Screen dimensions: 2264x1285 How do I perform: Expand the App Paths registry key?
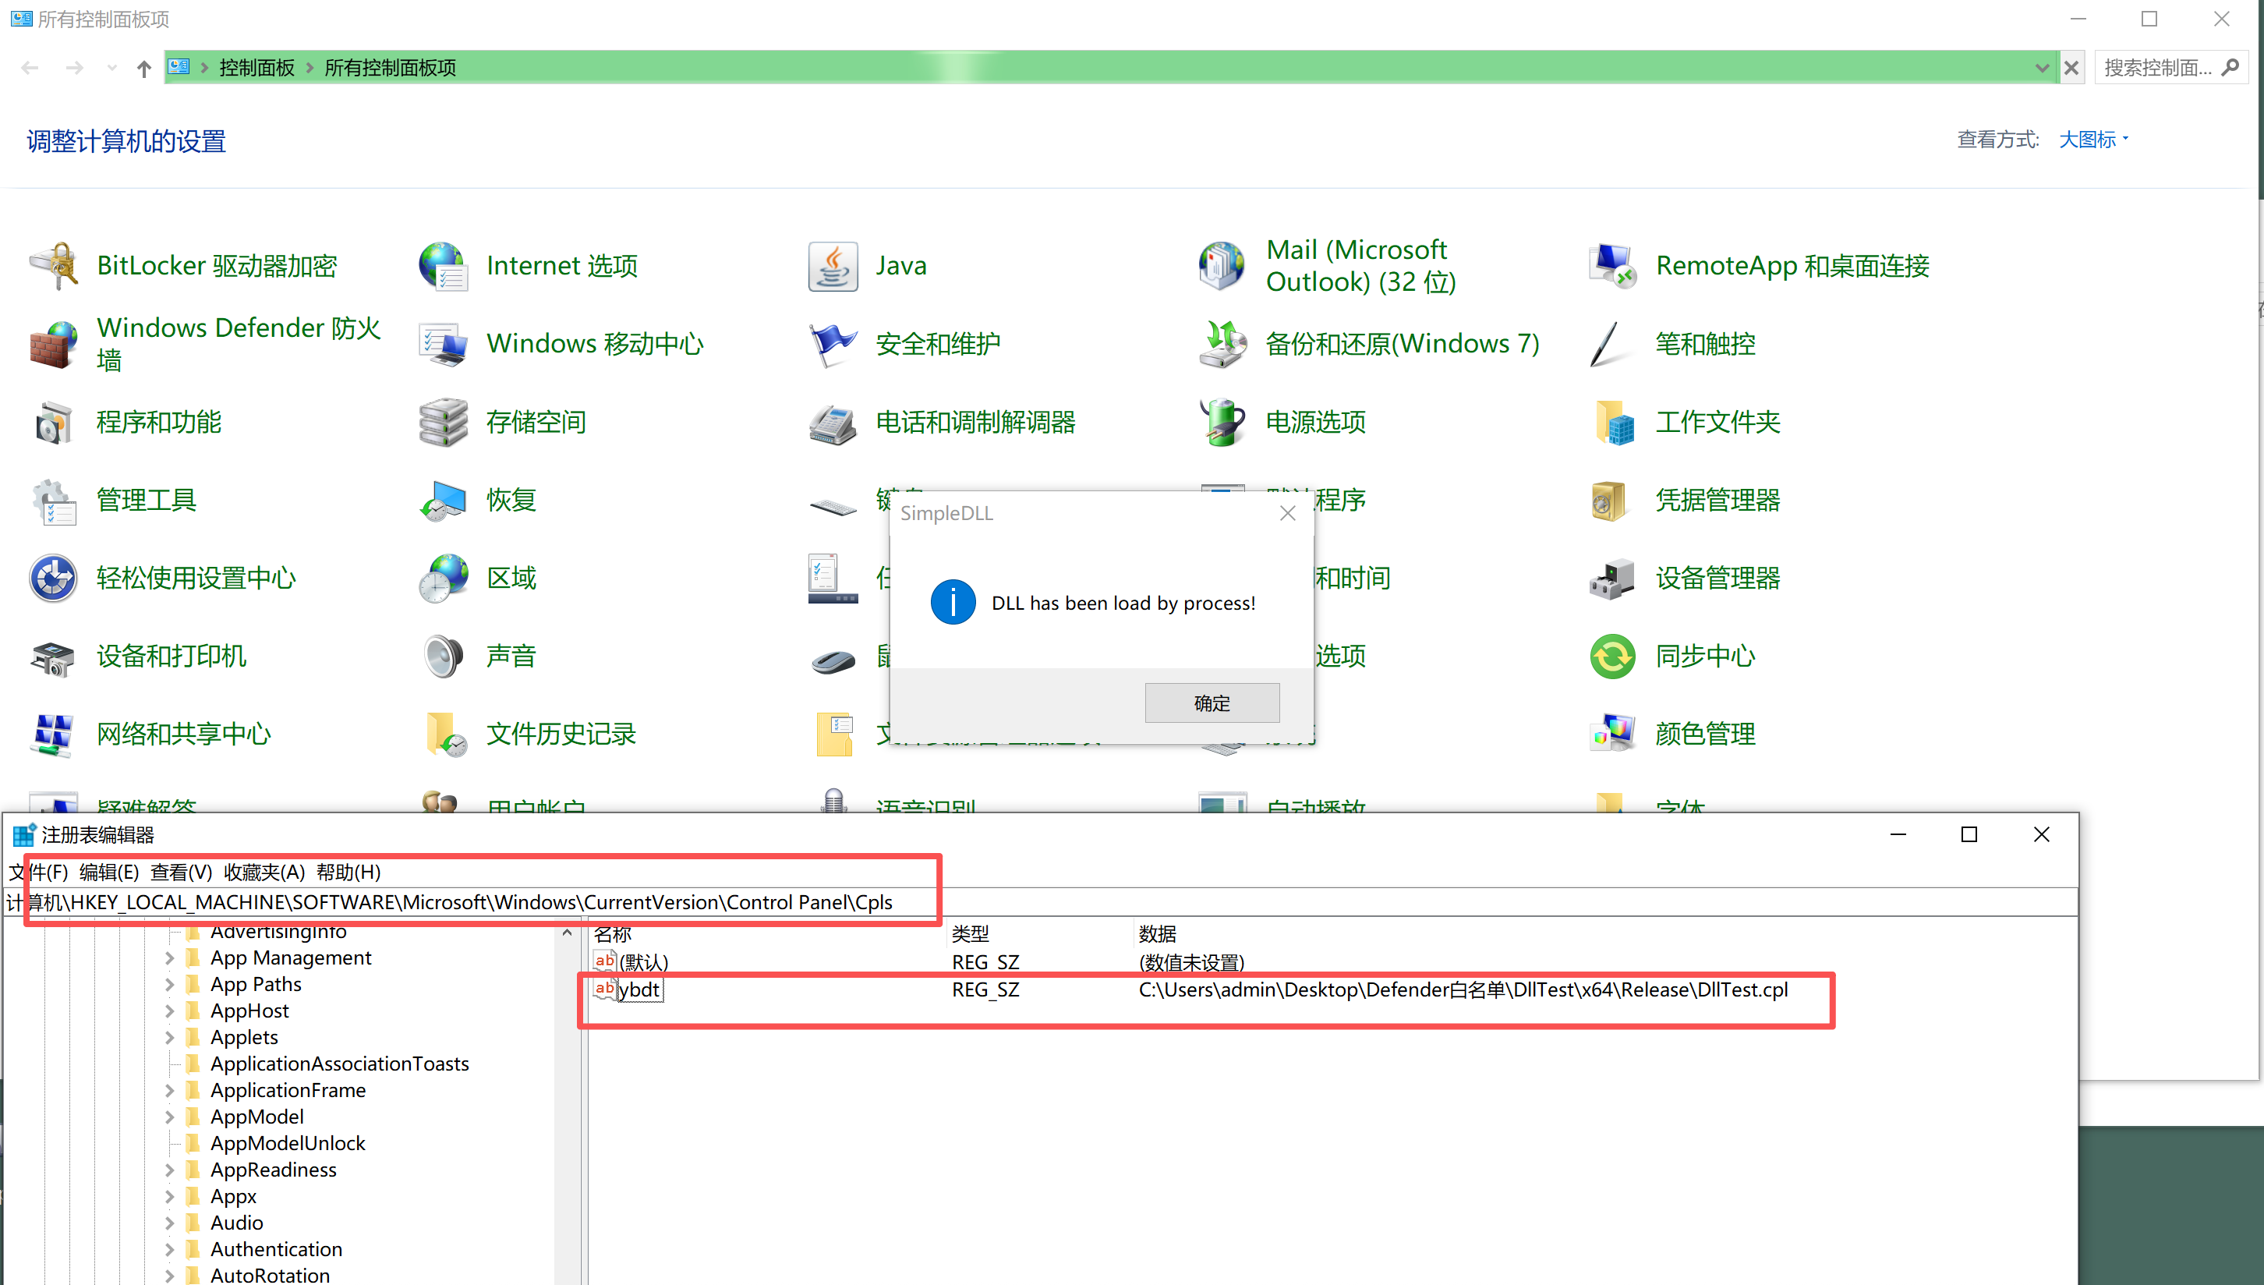click(169, 984)
